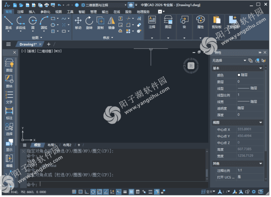
Task: Activate the 移动 (Move) tool
Action: (x=78, y=22)
